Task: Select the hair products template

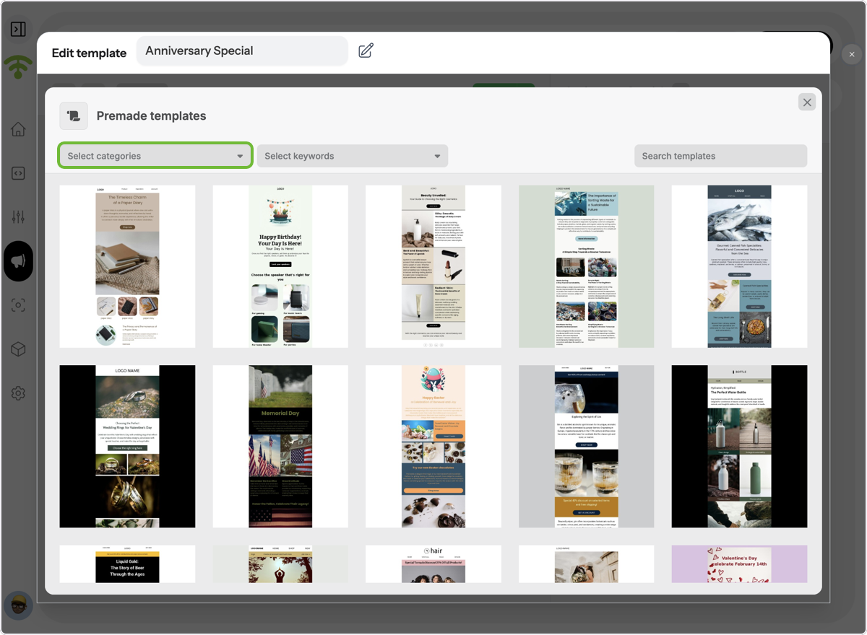Action: click(433, 564)
